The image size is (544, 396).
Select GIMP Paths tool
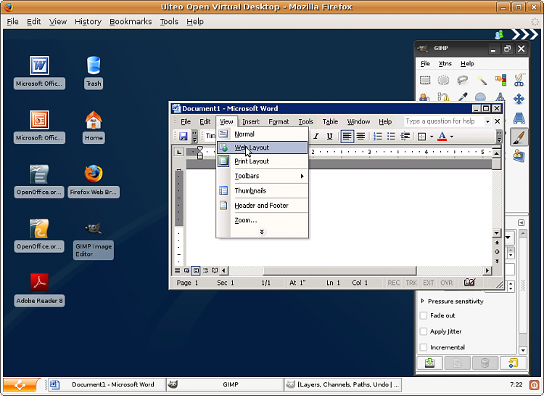tap(443, 97)
